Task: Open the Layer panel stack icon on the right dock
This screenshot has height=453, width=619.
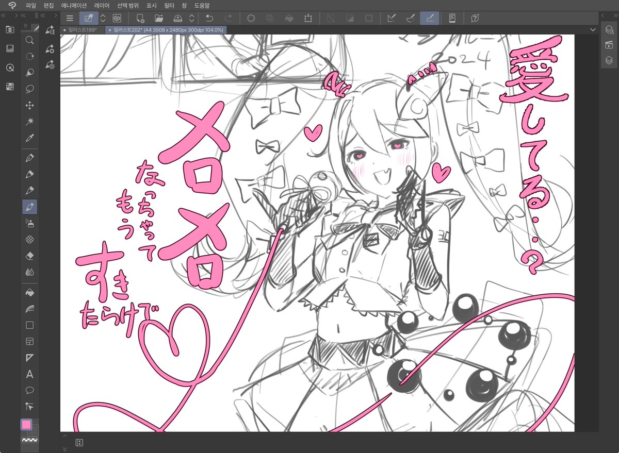Action: (x=609, y=60)
